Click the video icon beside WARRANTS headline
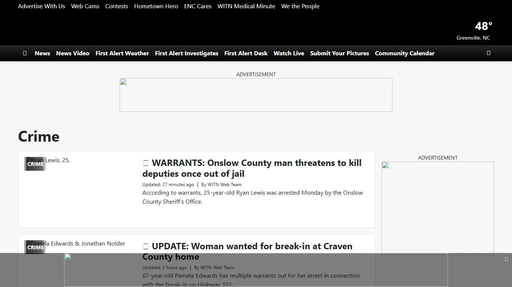The width and height of the screenshot is (512, 287). (146, 163)
